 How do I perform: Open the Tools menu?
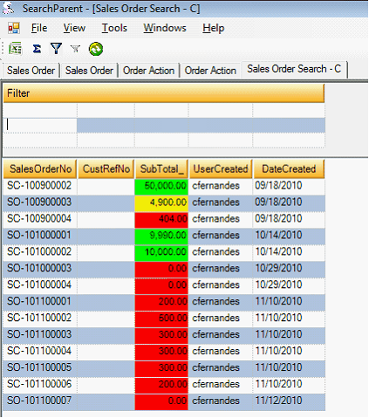[x=114, y=28]
